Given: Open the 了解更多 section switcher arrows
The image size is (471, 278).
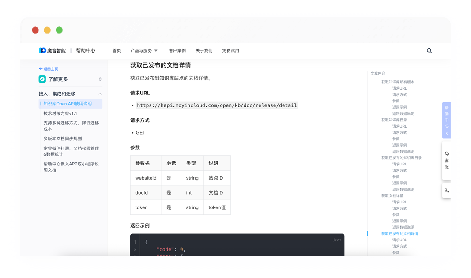Looking at the screenshot, I should (x=100, y=79).
